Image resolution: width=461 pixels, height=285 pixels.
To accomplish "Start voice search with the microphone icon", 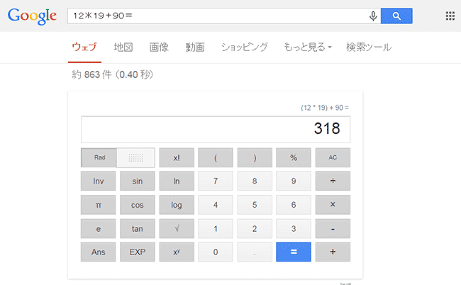I will coord(373,16).
